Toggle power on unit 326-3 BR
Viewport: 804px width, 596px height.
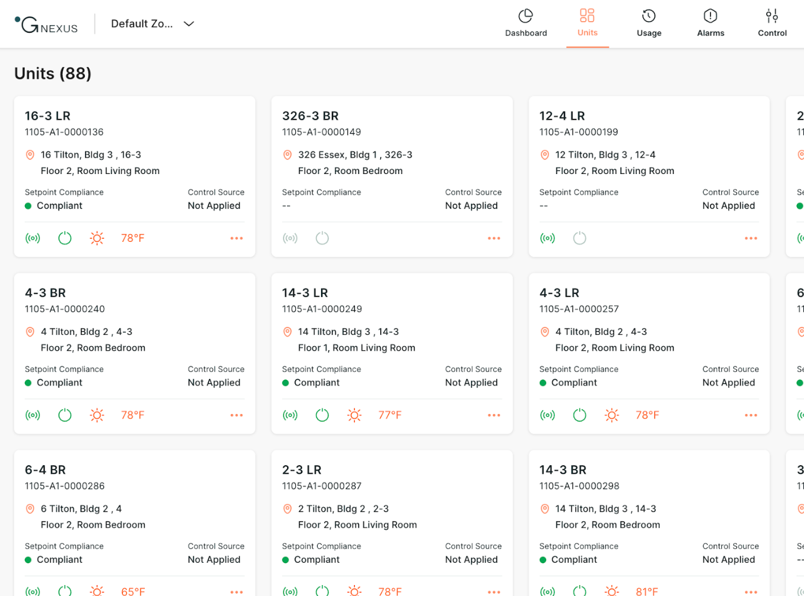[322, 238]
